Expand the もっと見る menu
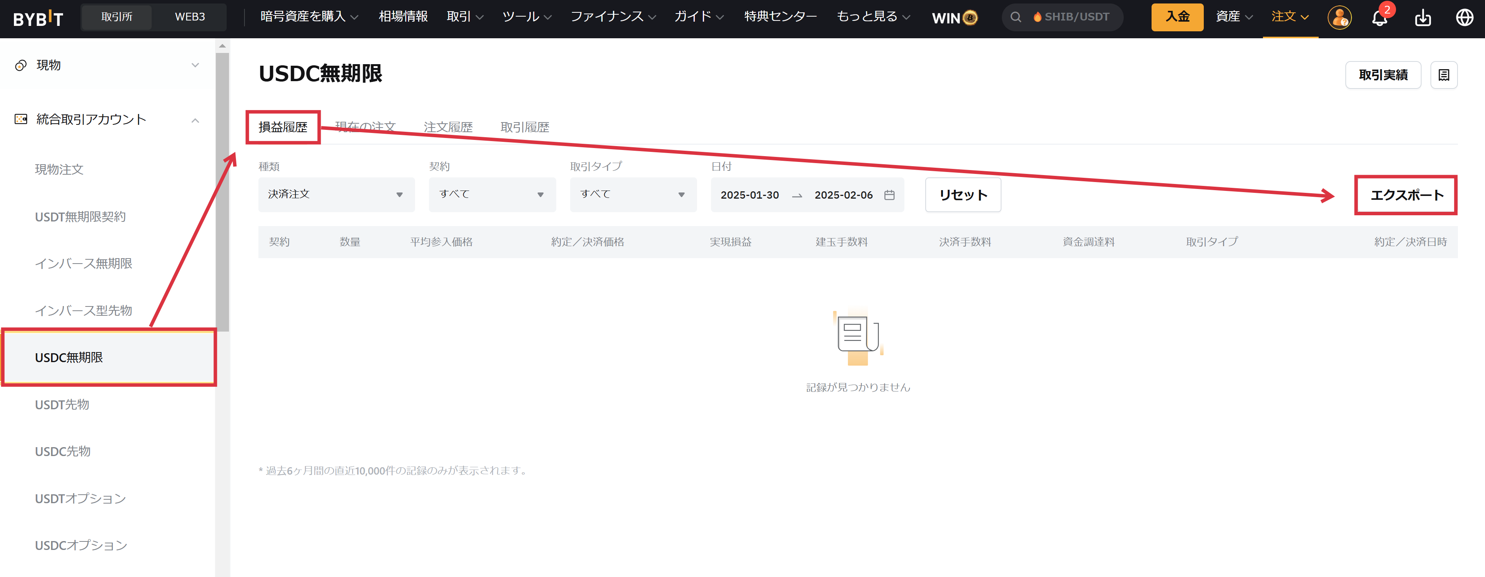The width and height of the screenshot is (1485, 577). pos(873,17)
